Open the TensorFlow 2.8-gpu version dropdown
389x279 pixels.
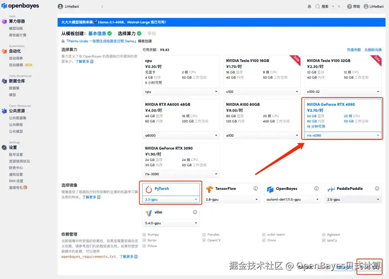232,199
